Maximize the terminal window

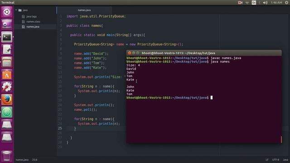point(138,53)
